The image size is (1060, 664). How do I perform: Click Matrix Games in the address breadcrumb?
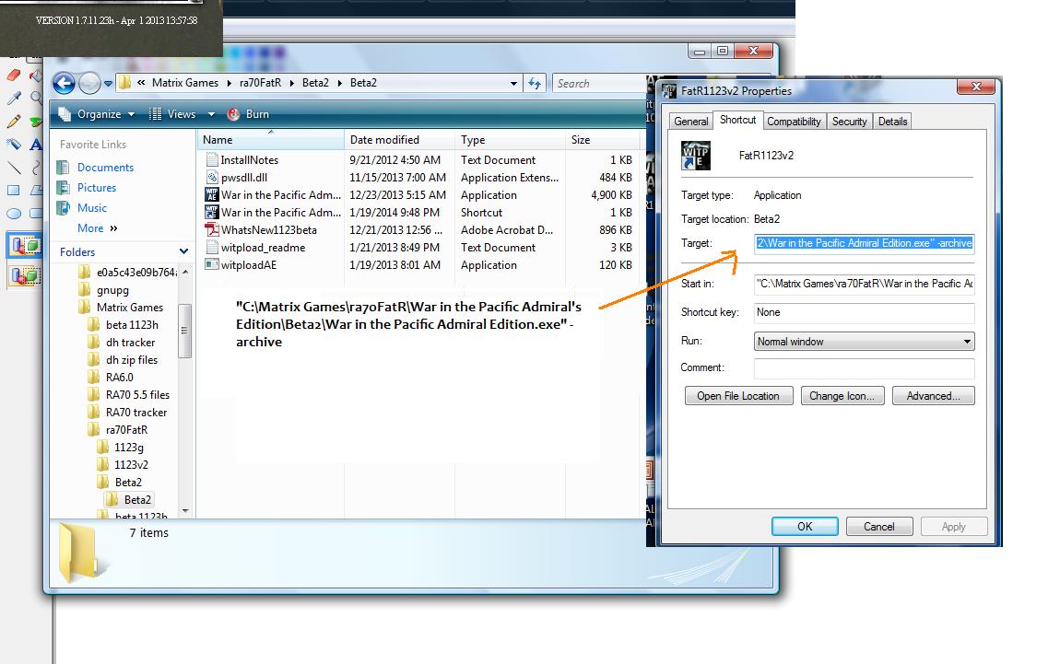click(185, 82)
